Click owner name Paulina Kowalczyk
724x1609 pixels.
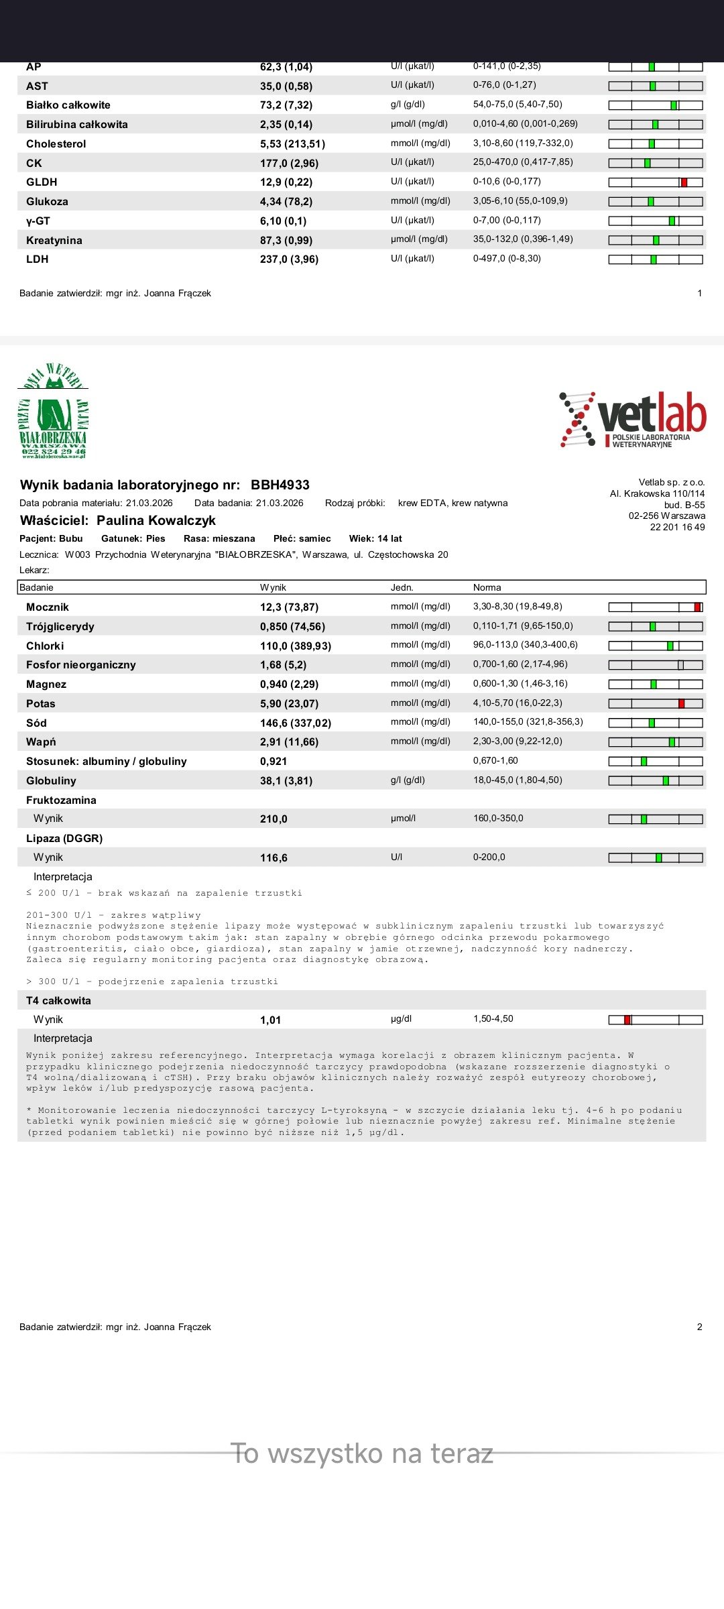pos(156,520)
